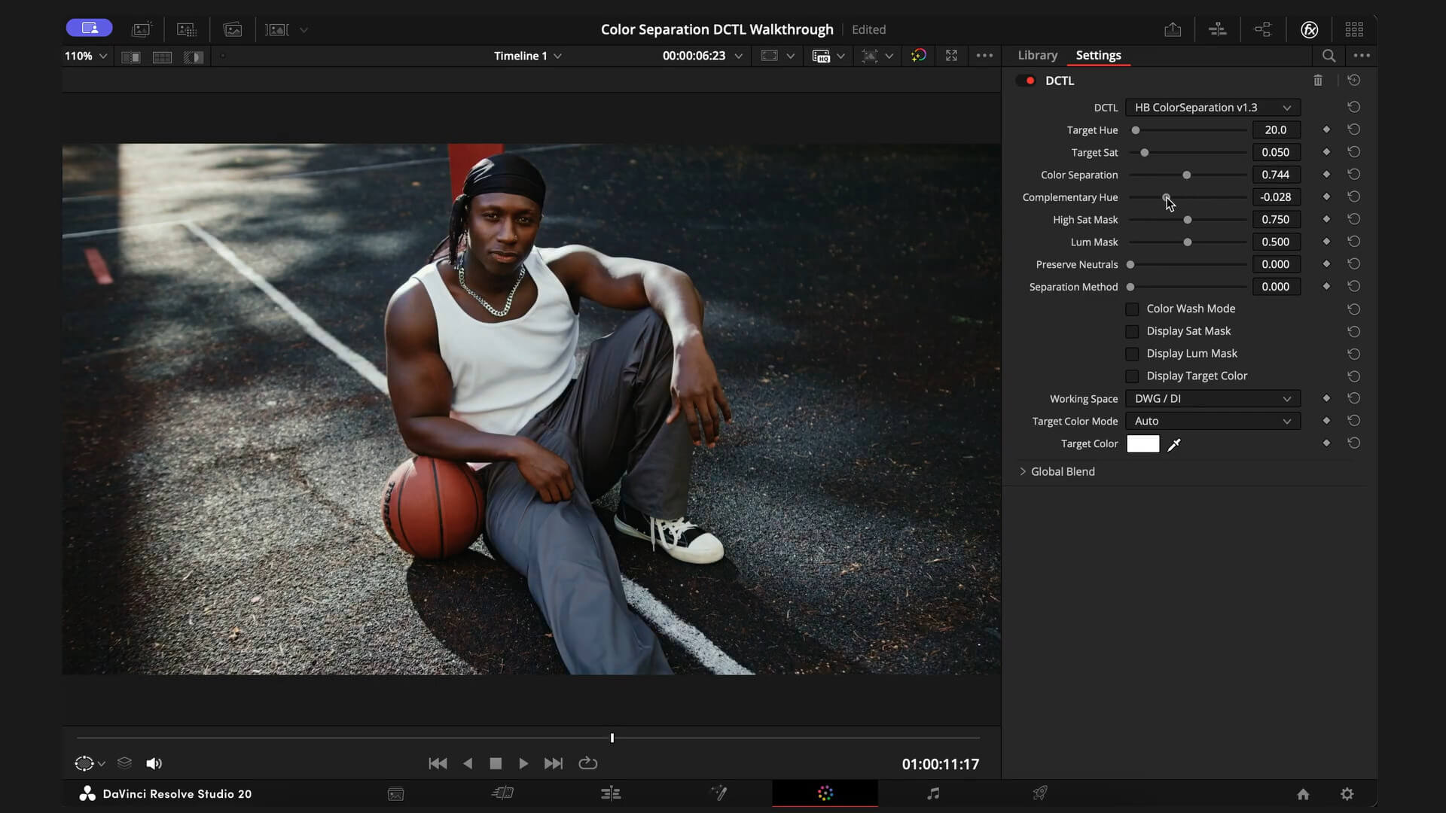The width and height of the screenshot is (1446, 813).
Task: Open the Timeline 1 selector dropdown
Action: click(528, 56)
